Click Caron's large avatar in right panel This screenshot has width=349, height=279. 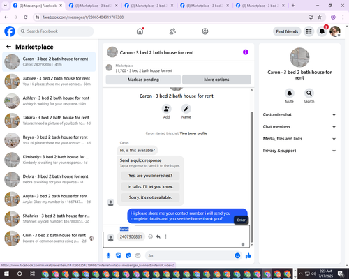point(299,57)
